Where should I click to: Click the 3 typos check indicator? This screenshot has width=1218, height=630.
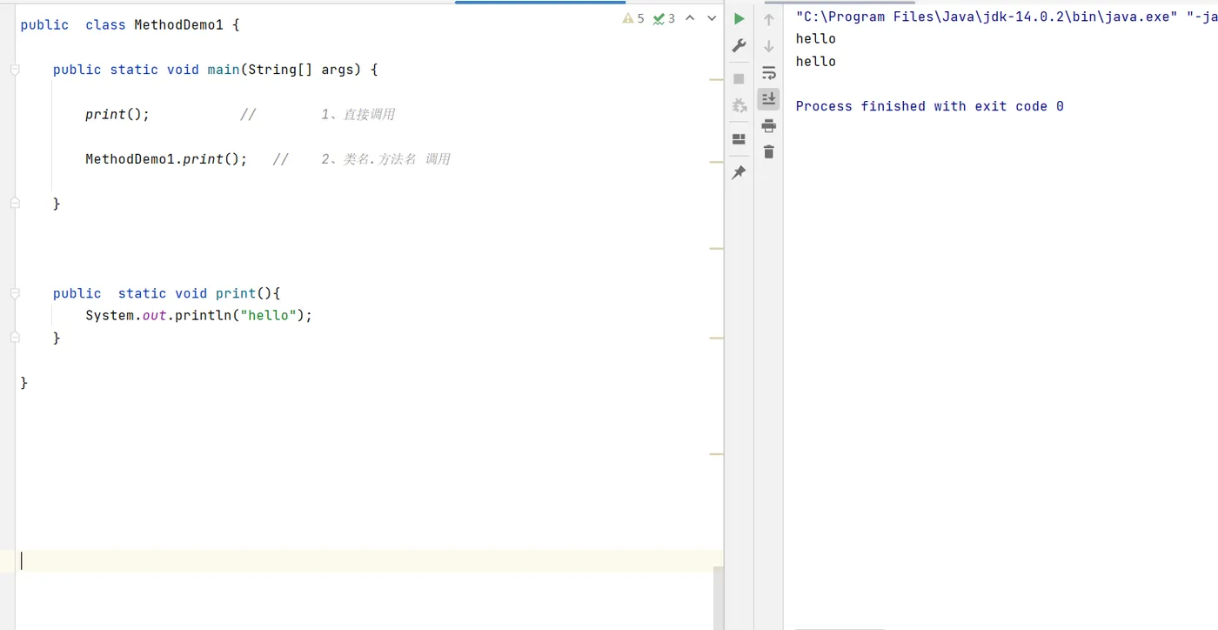click(x=664, y=18)
